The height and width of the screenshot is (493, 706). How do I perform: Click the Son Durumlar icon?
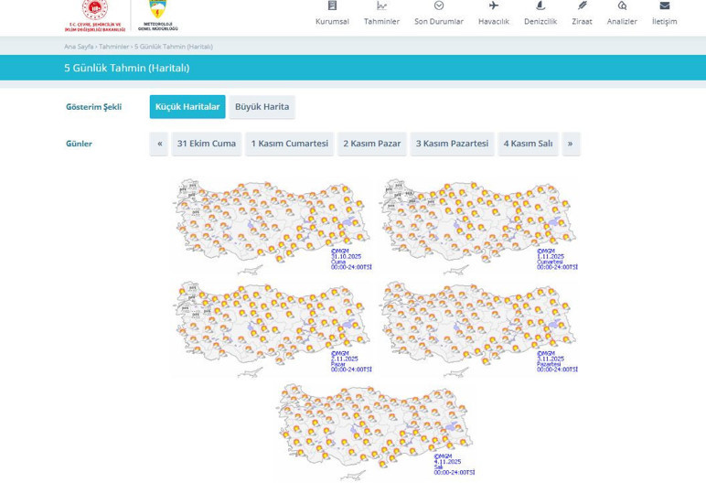tap(439, 5)
